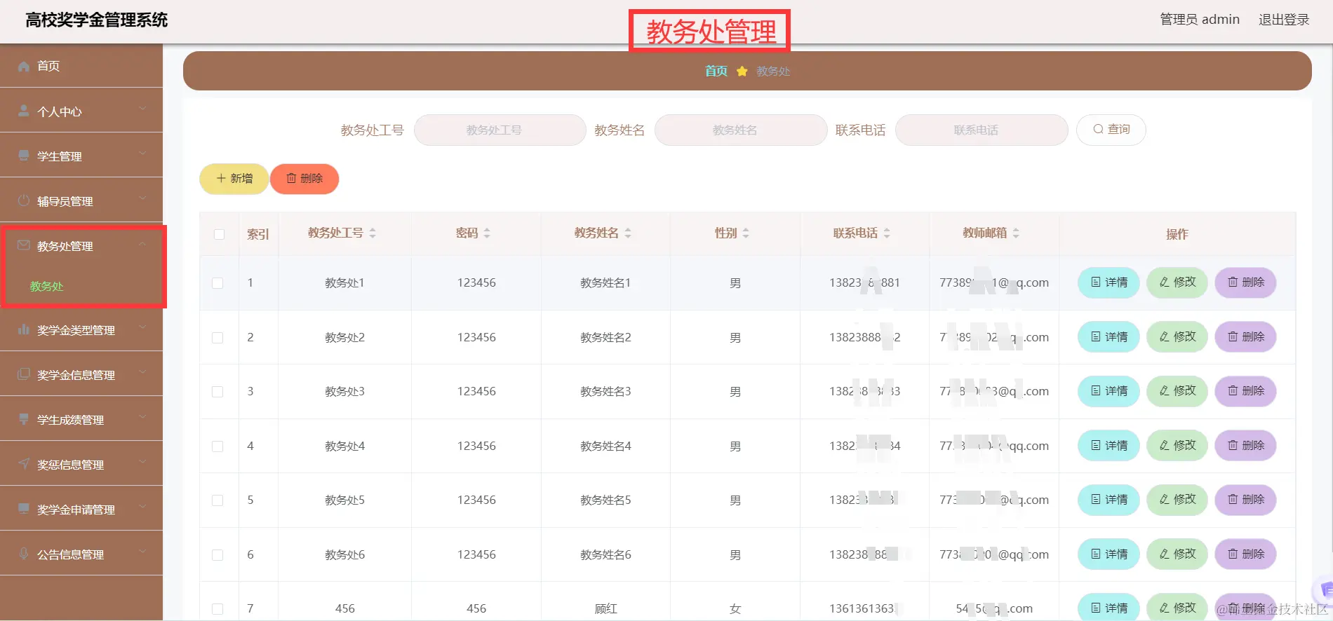Click 删除 for 教务处6
Viewport: 1333px width, 621px height.
pos(1245,554)
